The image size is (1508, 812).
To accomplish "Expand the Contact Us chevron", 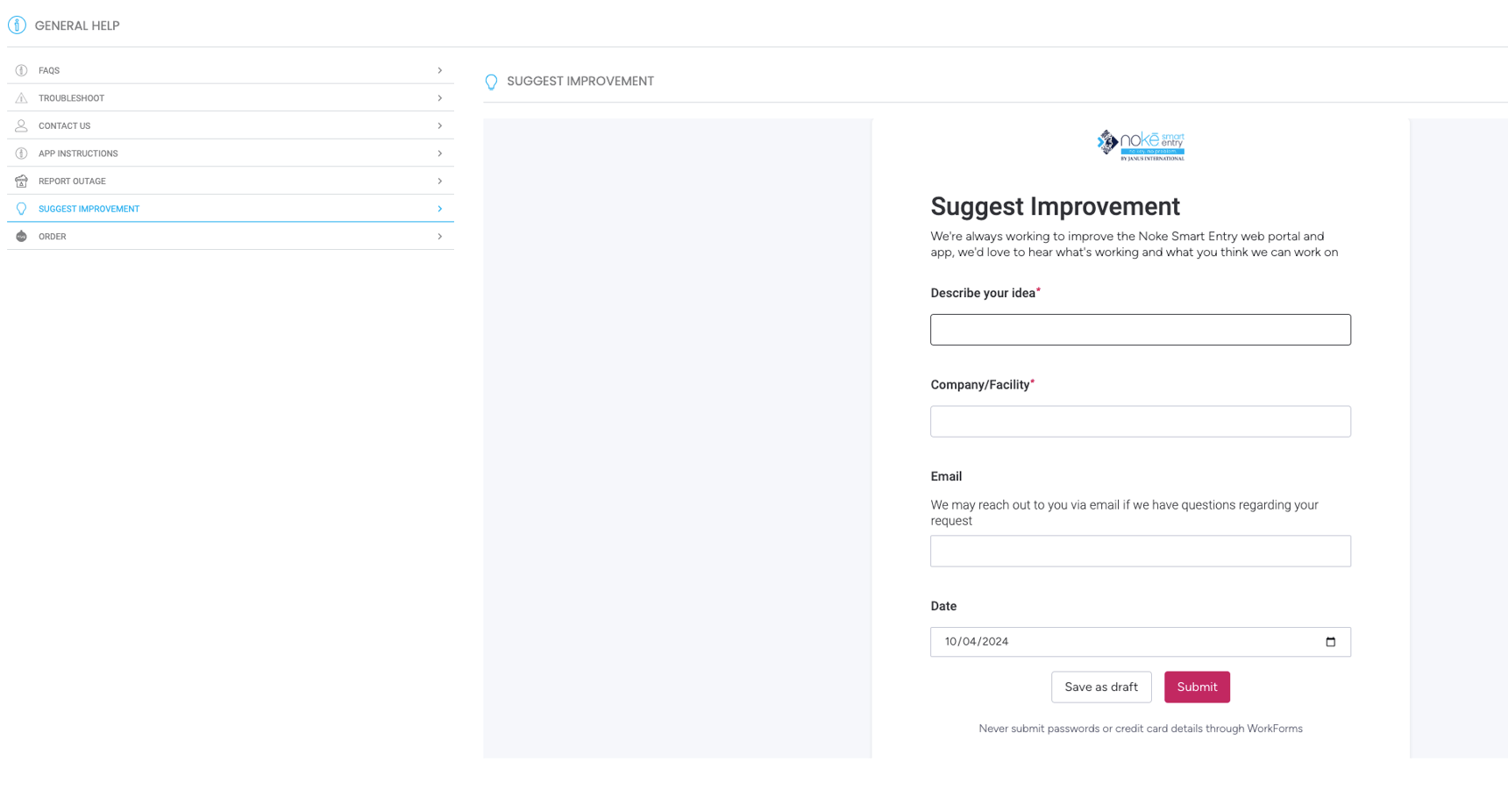I will point(440,125).
